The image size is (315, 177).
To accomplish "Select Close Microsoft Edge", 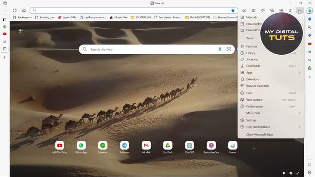I will point(271,135).
